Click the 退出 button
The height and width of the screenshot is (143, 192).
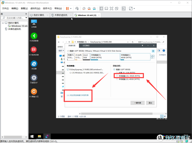point(150,103)
